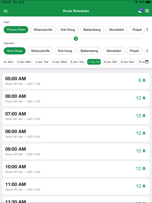Open the 10:00 AM schedule card
Screen dimensions: 152x203
(76, 169)
